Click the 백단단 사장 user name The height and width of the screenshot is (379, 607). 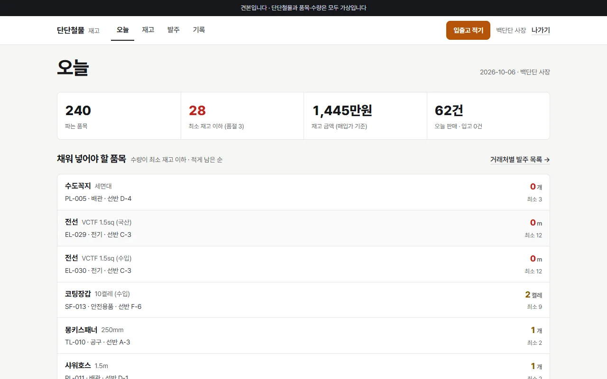511,30
